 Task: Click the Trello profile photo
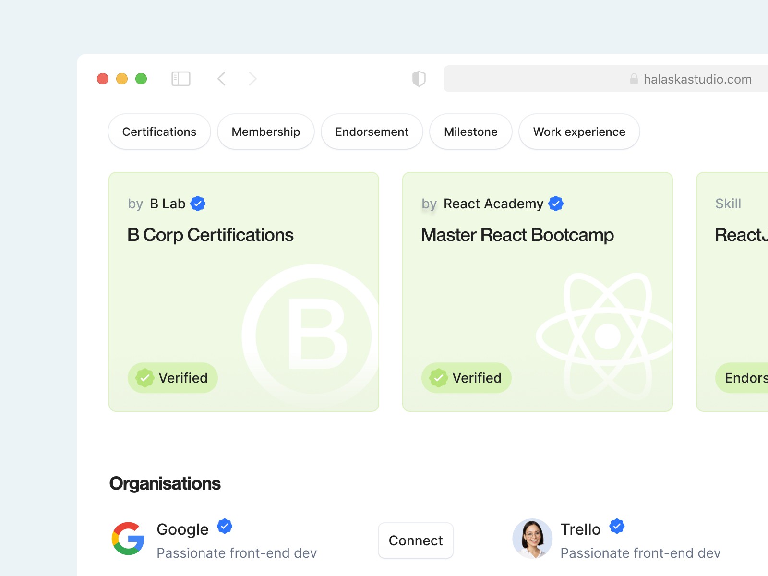532,539
